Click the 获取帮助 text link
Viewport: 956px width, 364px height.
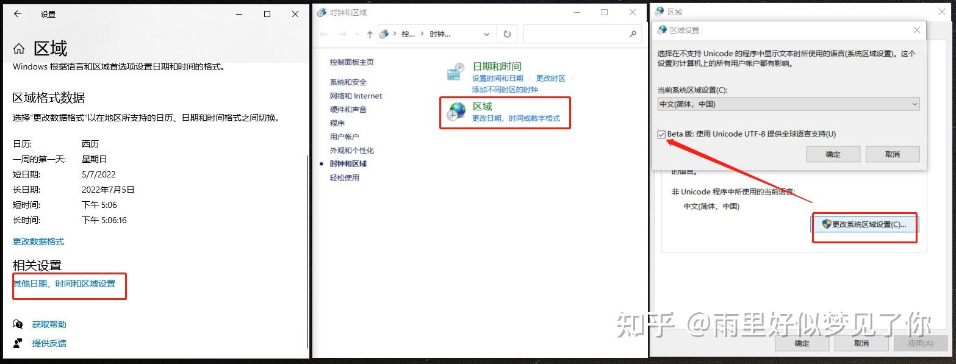click(49, 324)
